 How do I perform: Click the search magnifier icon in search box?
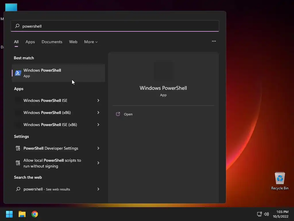(x=17, y=26)
